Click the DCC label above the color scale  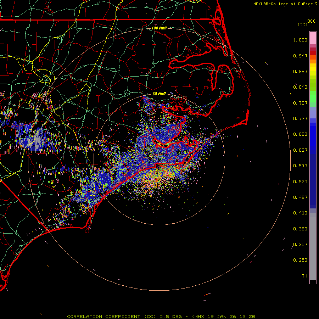click(312, 21)
